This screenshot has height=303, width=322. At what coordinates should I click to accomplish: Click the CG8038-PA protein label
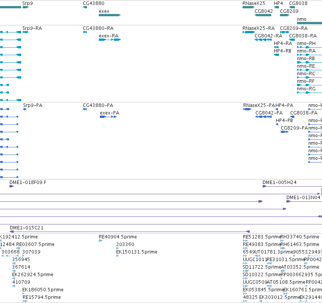(304, 113)
